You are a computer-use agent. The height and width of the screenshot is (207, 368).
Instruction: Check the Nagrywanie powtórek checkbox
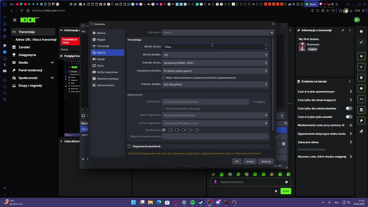[x=129, y=146]
